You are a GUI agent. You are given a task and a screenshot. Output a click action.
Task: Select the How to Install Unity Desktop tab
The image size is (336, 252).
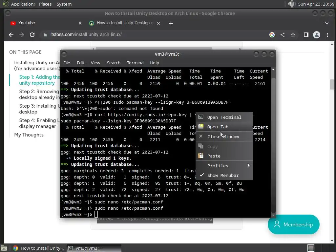pyautogui.click(x=124, y=23)
